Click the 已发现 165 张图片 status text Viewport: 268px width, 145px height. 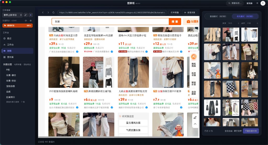[x=46, y=142]
